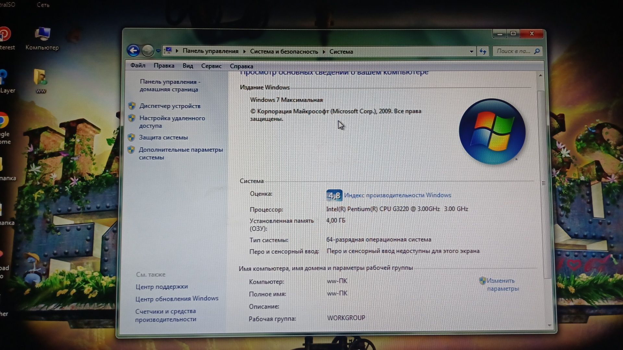Click the ww-ПК value beside Полное имя:
This screenshot has width=623, height=350.
337,293
